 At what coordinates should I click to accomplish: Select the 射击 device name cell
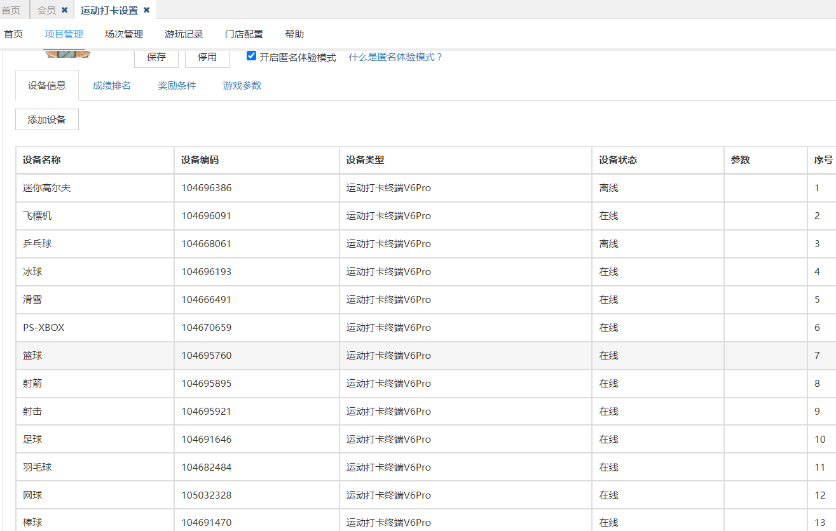95,412
